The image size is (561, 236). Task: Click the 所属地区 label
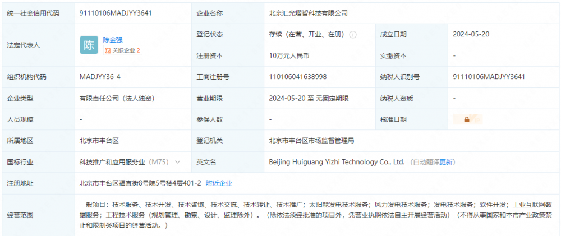click(20, 141)
